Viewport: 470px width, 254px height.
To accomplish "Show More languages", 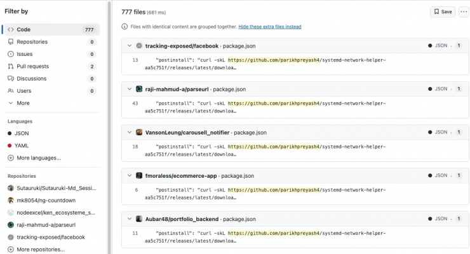I will [x=39, y=158].
